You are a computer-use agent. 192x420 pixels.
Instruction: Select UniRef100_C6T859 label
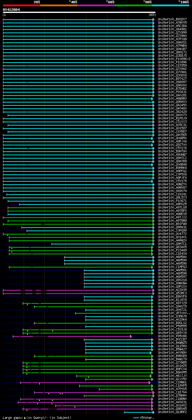[x=172, y=66]
